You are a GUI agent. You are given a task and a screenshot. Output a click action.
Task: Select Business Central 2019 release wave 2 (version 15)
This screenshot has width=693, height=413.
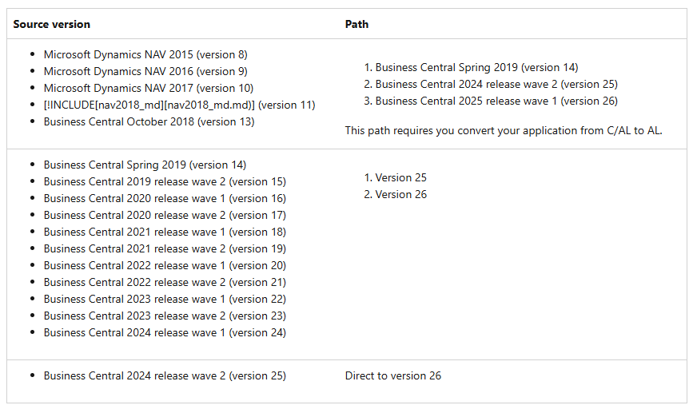[x=165, y=181]
